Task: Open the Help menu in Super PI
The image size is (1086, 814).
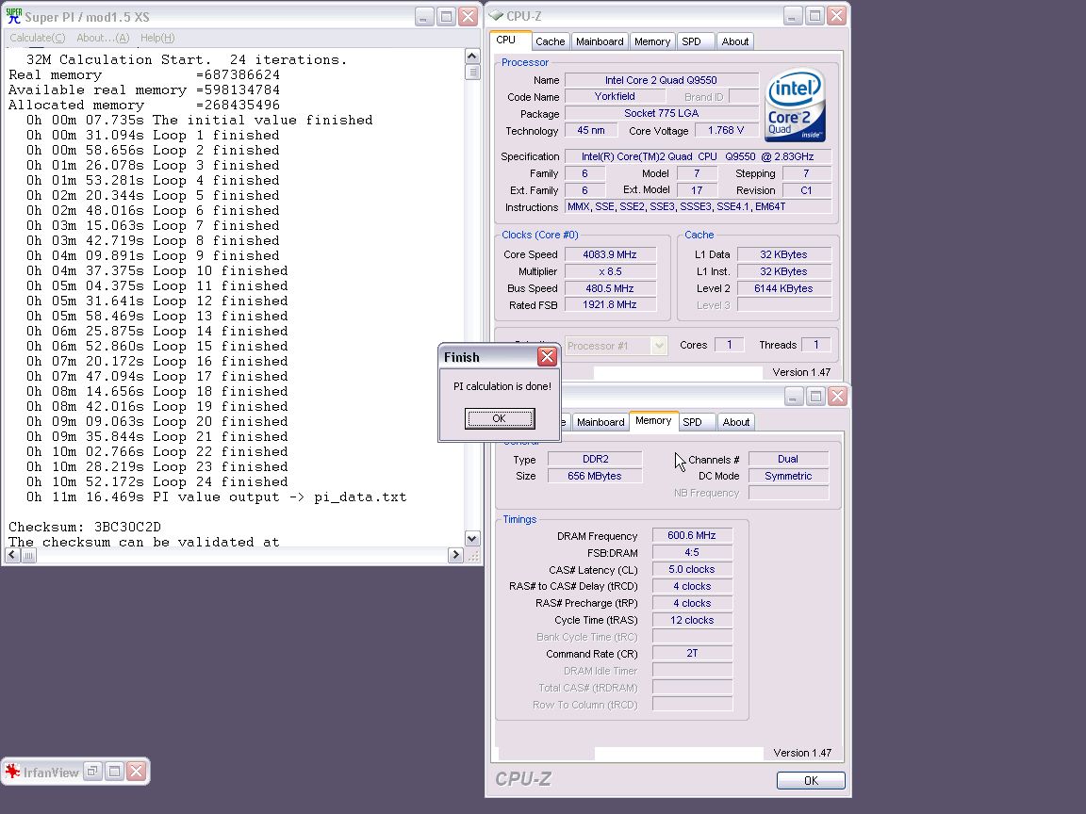Action: tap(157, 38)
